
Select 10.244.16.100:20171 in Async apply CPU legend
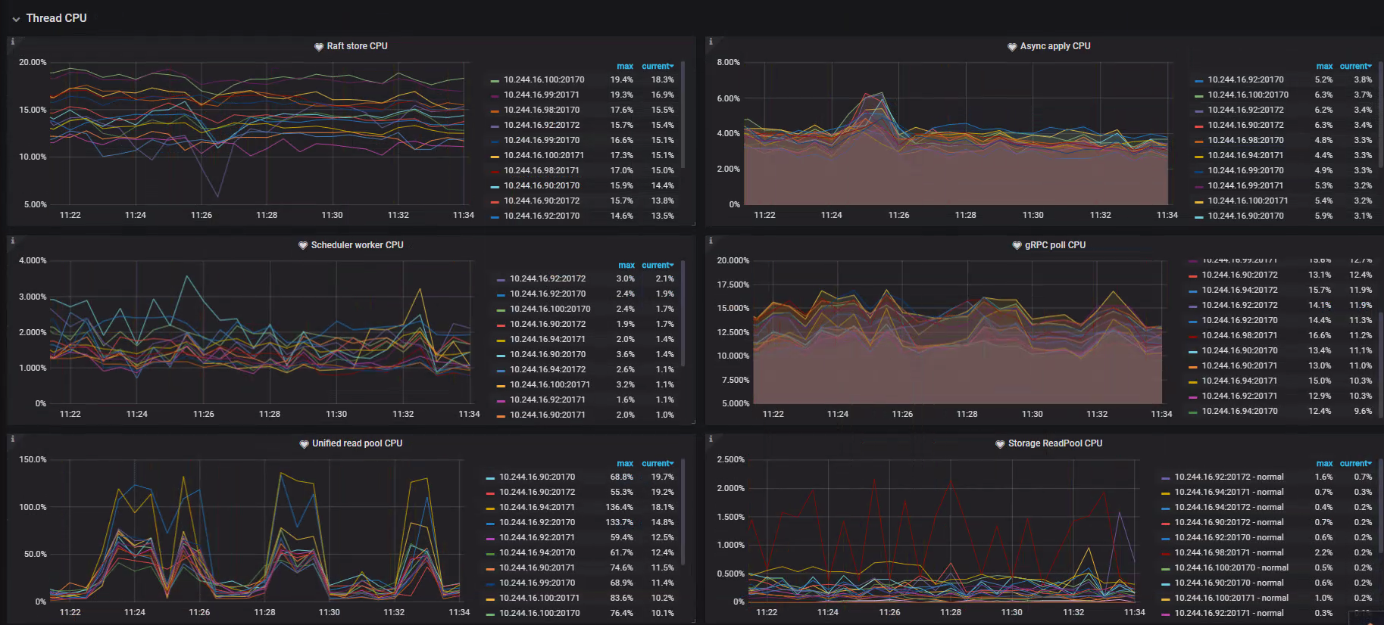click(x=1248, y=201)
